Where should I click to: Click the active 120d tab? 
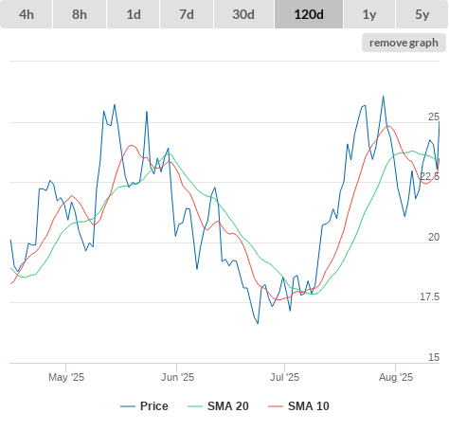[309, 14]
